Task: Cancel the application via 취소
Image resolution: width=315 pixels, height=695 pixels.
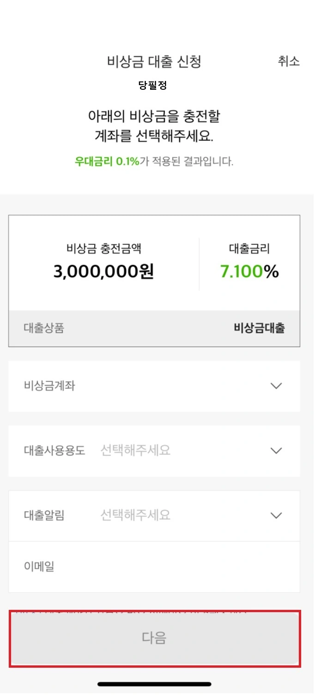Action: (x=288, y=62)
